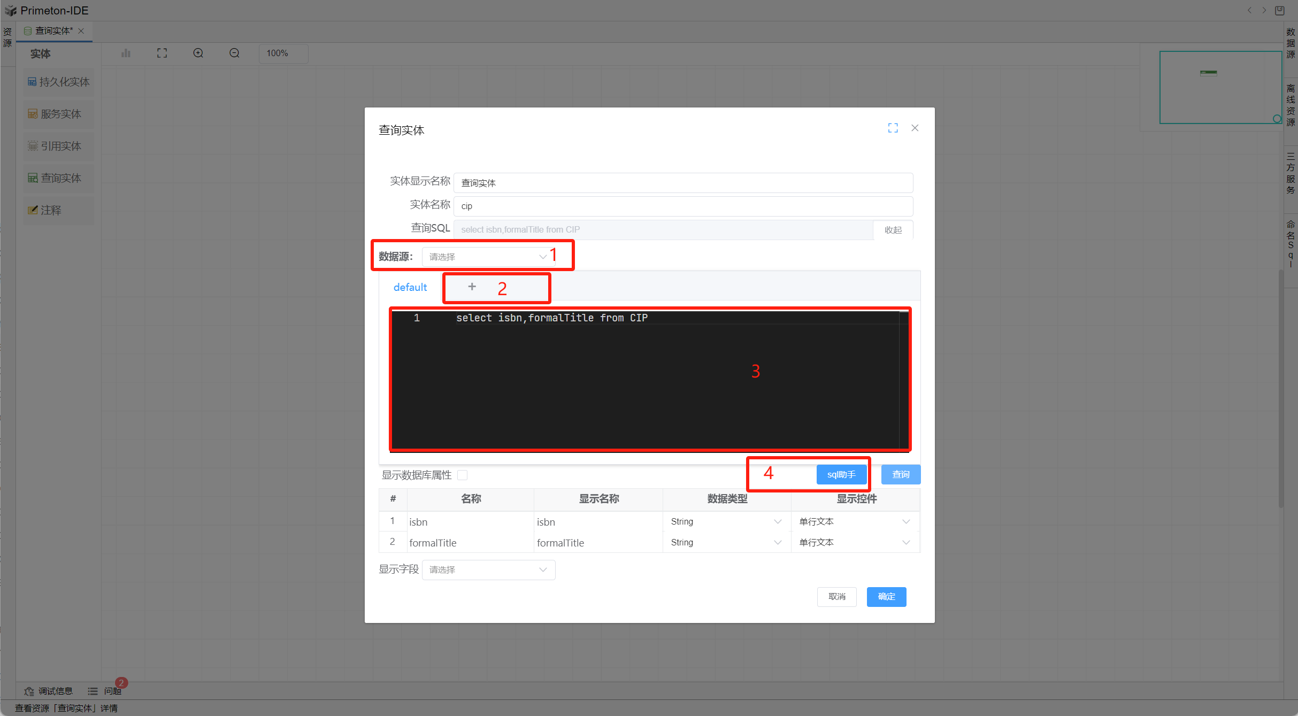The image size is (1298, 716).
Task: Add a new SQL tab with plus
Action: click(472, 287)
